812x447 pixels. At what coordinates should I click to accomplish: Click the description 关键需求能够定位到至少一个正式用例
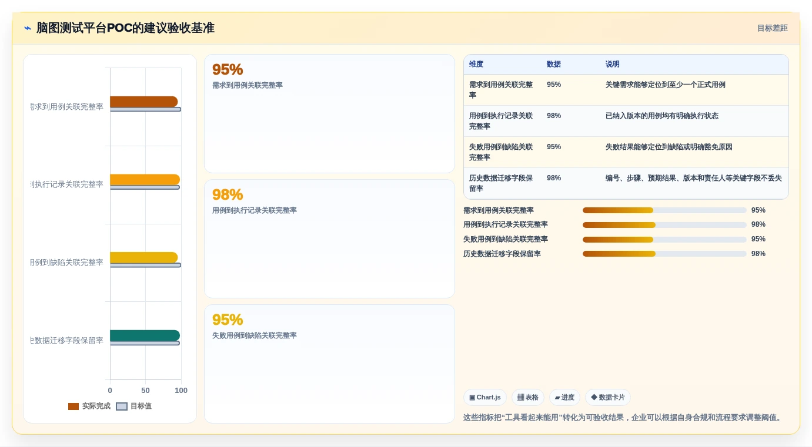tap(666, 85)
